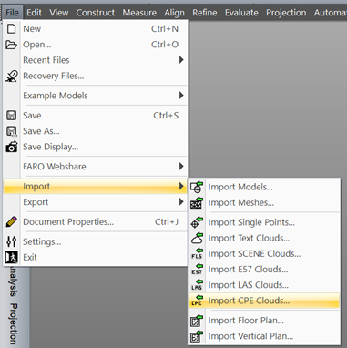The image size is (347, 348).
Task: Choose Import SCENE Clouds... entry
Action: click(x=264, y=253)
